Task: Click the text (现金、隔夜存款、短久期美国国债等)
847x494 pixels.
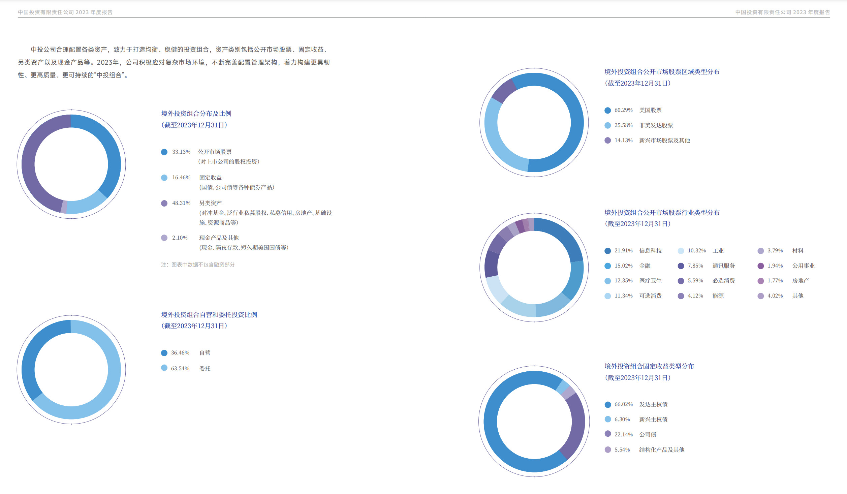Action: pyautogui.click(x=244, y=248)
